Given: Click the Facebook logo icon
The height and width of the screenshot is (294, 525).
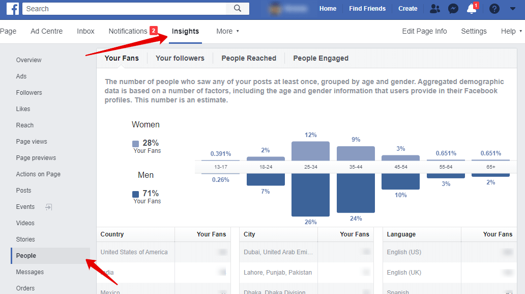Looking at the screenshot, I should [x=13, y=9].
